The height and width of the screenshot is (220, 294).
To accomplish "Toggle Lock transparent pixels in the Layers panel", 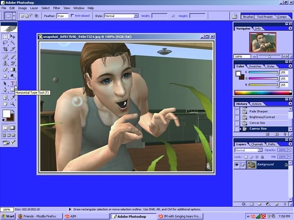I will [246, 157].
